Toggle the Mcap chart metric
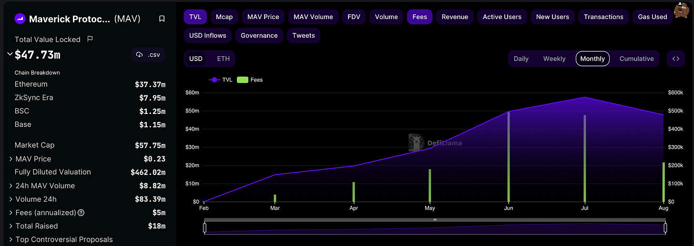The width and height of the screenshot is (694, 246). pyautogui.click(x=224, y=17)
